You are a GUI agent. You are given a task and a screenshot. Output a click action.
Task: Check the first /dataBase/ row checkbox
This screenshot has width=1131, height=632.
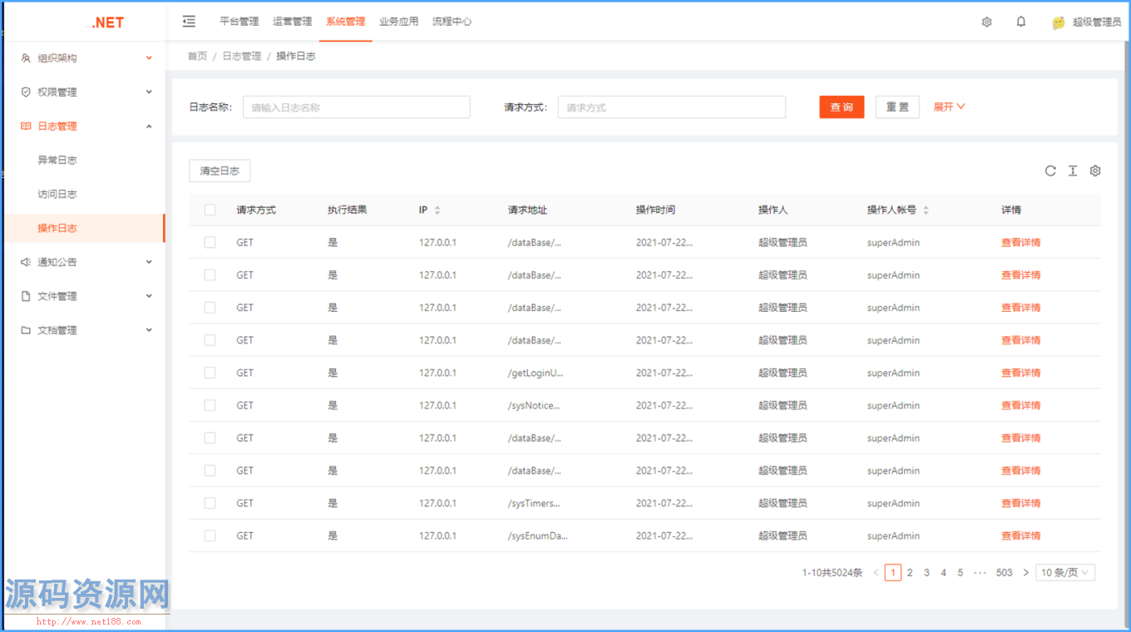210,243
